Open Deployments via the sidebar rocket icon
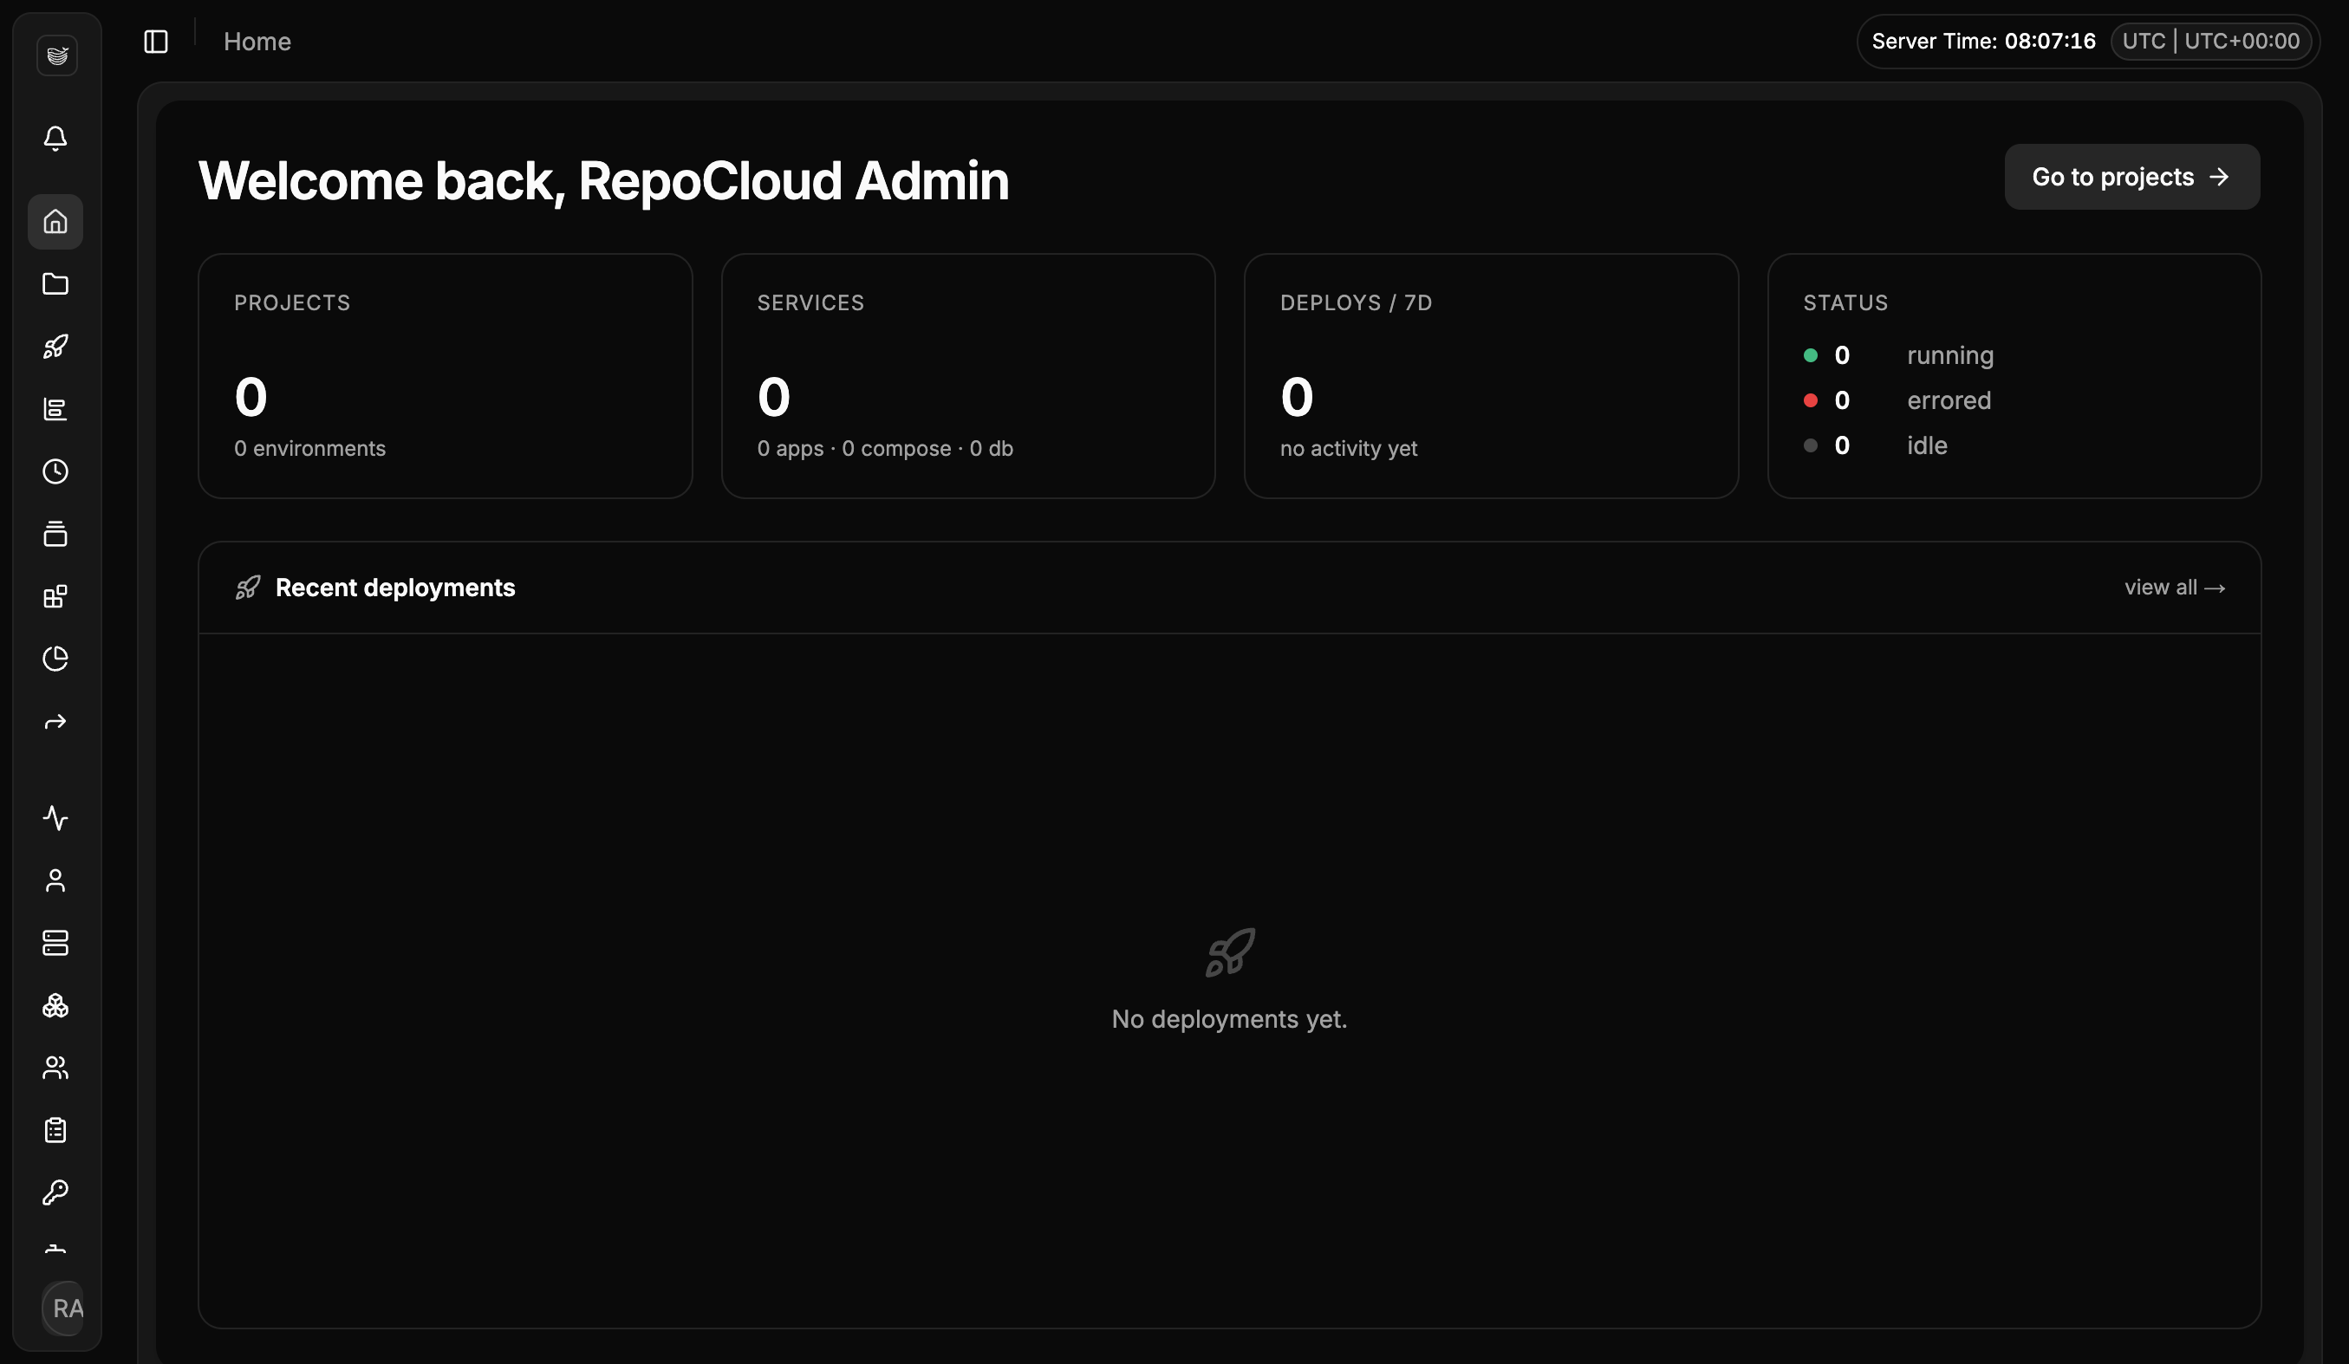2349x1364 pixels. 55,347
